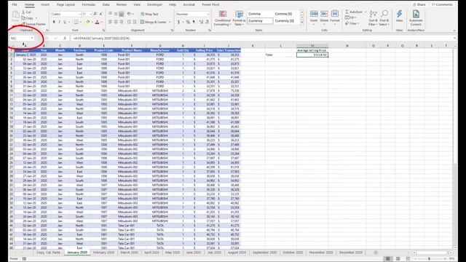Toggle Top Align

[110, 14]
